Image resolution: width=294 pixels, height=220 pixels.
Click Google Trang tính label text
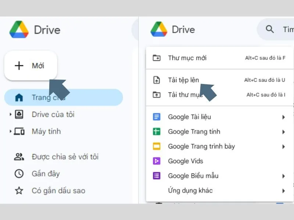click(x=194, y=132)
